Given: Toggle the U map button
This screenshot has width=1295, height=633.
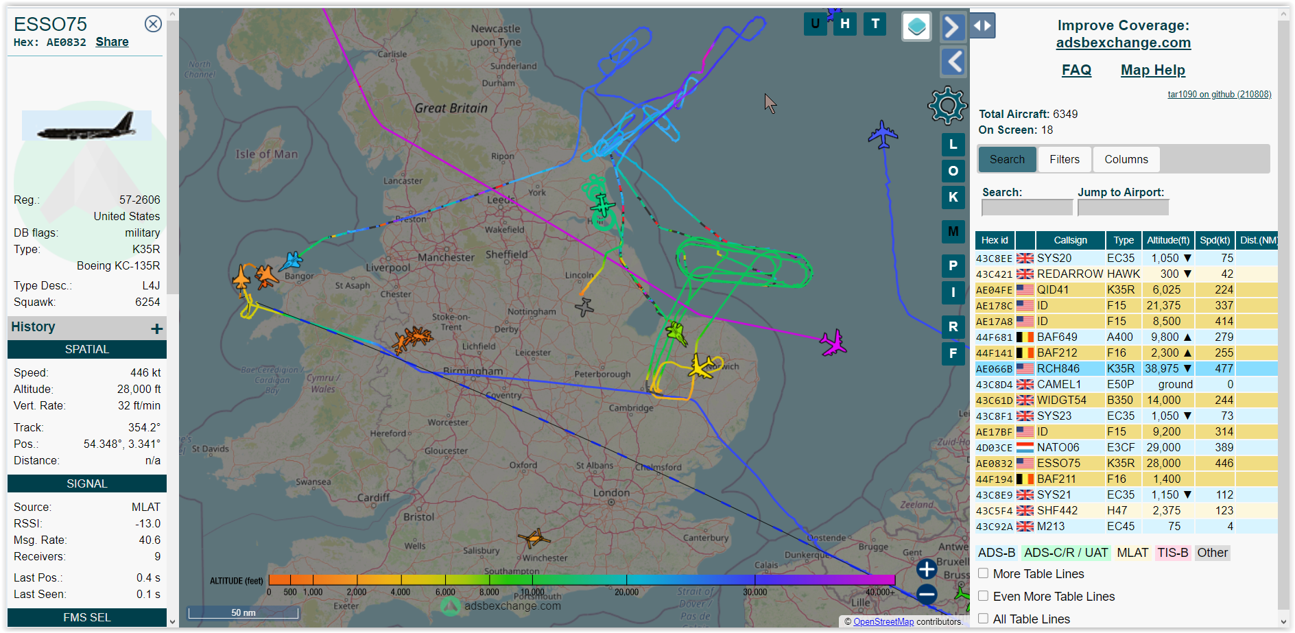Looking at the screenshot, I should pos(815,24).
